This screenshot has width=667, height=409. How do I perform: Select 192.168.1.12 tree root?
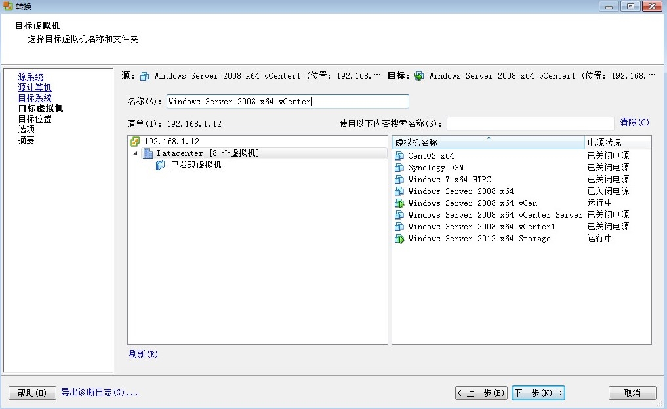point(172,141)
